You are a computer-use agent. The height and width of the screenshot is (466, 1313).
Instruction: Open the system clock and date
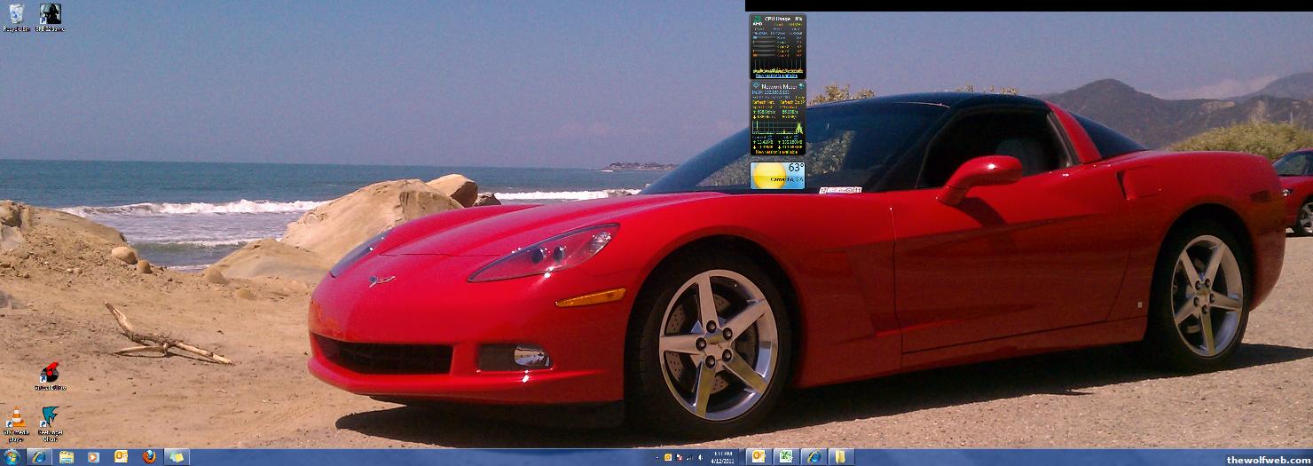pos(721,457)
